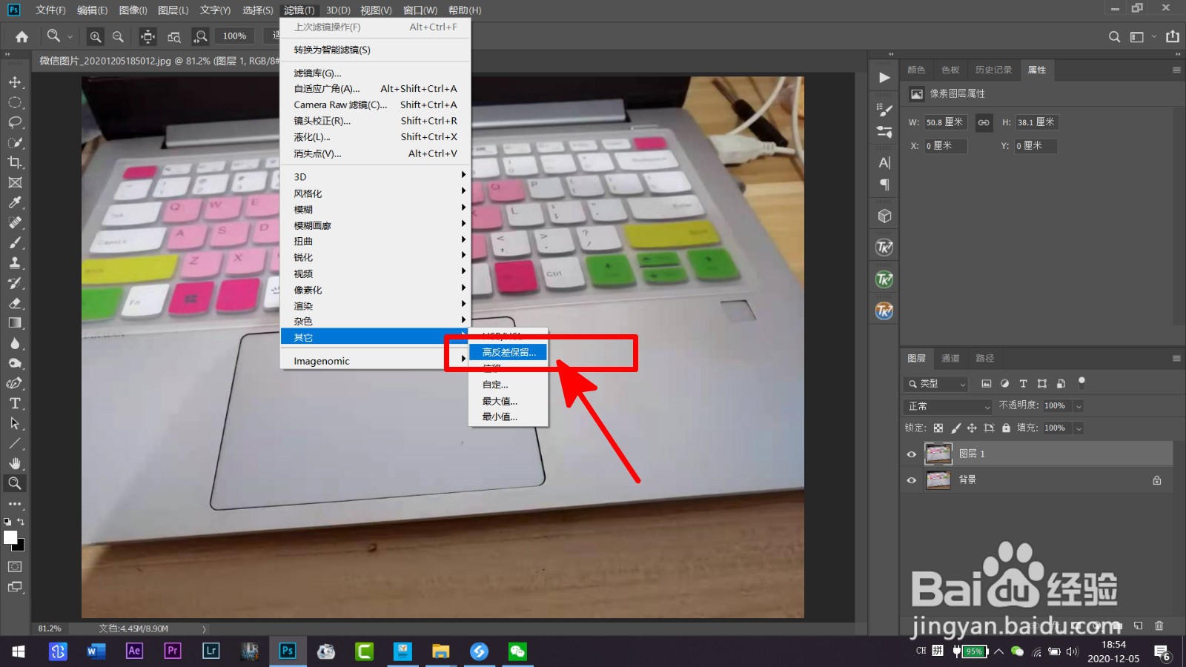Click 图层 1 layer thumbnail
The height and width of the screenshot is (667, 1186).
[x=938, y=454]
